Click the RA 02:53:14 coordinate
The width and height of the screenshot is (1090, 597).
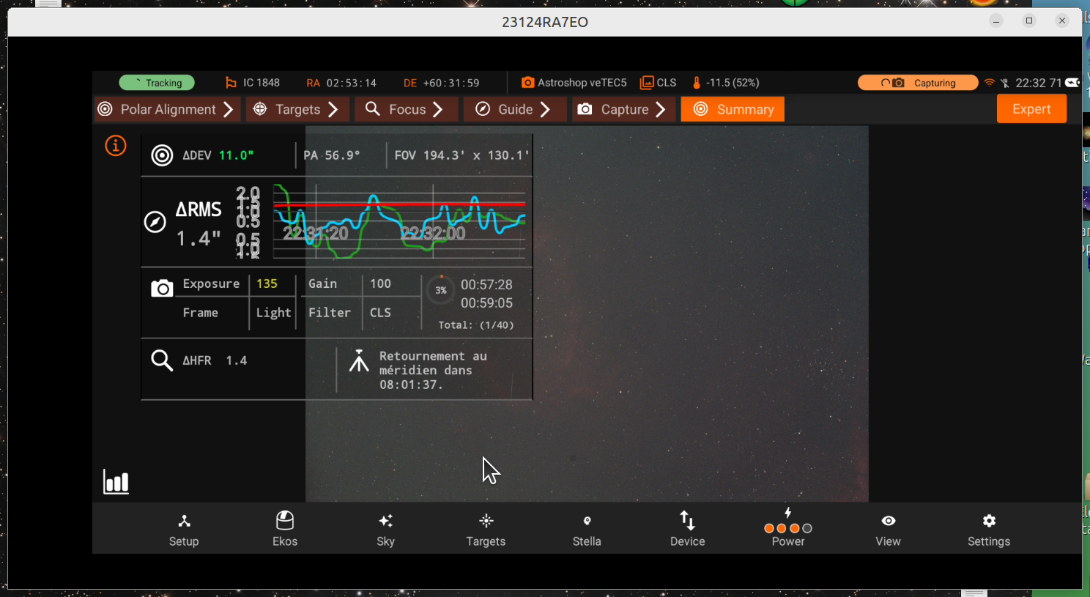click(x=341, y=83)
